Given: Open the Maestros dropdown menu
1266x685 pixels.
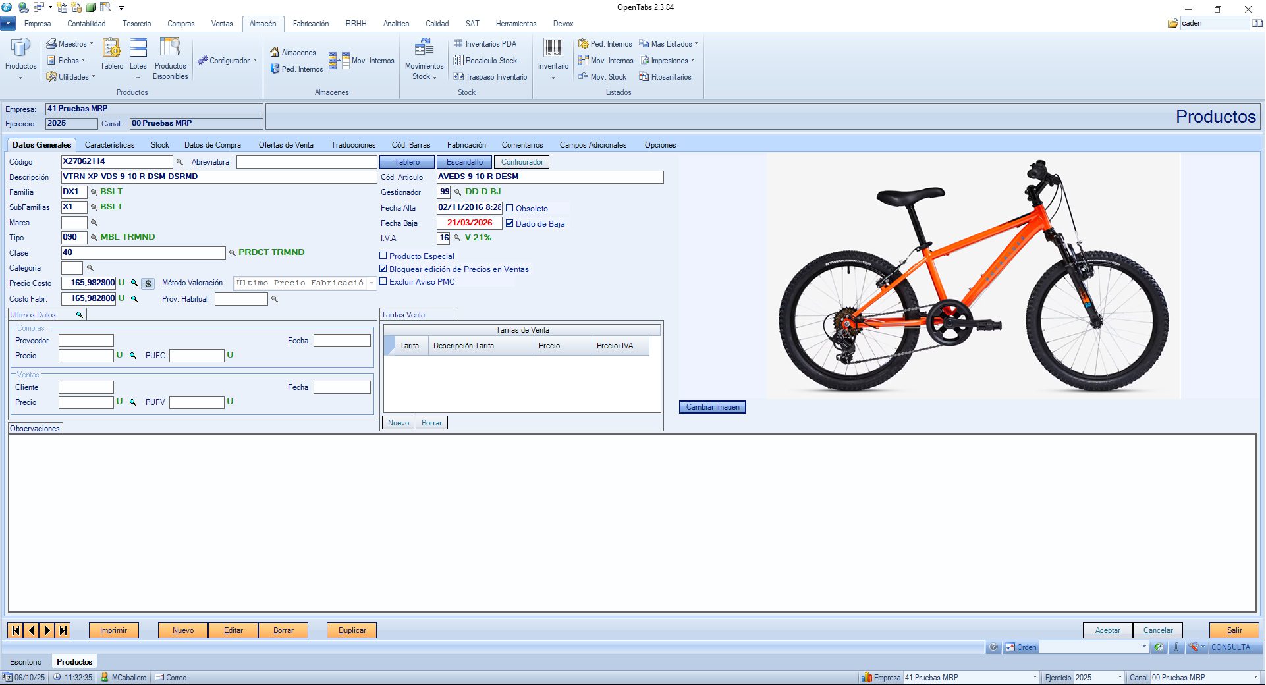Looking at the screenshot, I should tap(70, 44).
